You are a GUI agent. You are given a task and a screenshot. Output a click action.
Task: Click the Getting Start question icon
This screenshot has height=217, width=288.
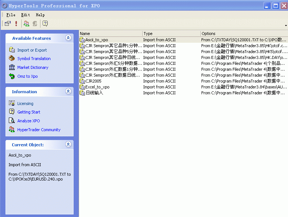(11, 112)
